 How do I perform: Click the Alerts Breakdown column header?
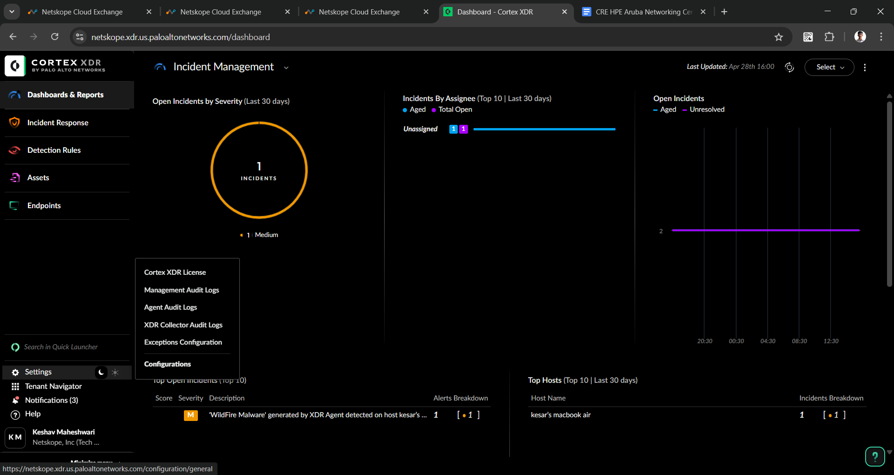click(x=461, y=398)
